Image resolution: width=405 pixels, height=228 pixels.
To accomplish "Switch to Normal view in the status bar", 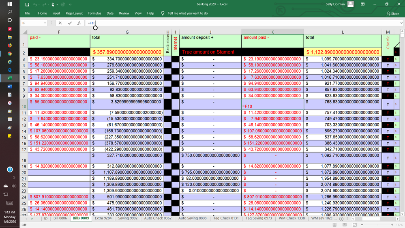I will coord(334,225).
